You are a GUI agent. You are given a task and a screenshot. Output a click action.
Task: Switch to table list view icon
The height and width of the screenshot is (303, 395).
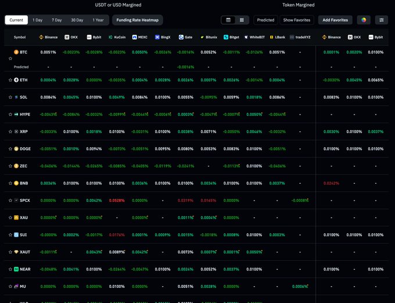pyautogui.click(x=228, y=20)
